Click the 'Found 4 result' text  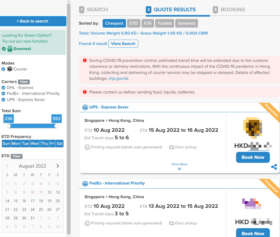93,44
